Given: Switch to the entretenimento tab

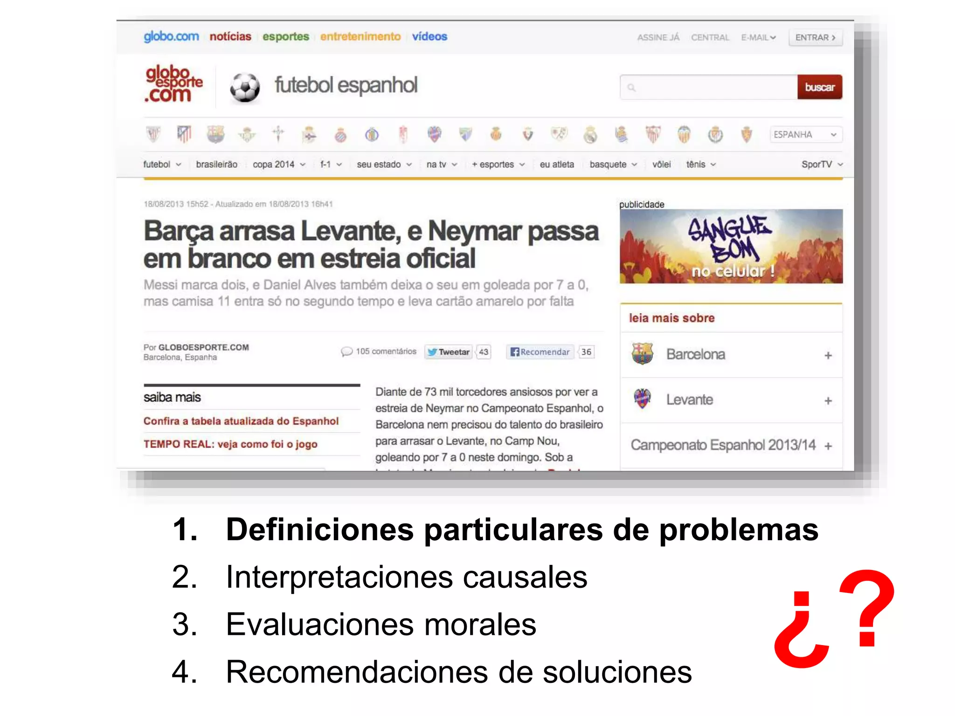Looking at the screenshot, I should [360, 36].
